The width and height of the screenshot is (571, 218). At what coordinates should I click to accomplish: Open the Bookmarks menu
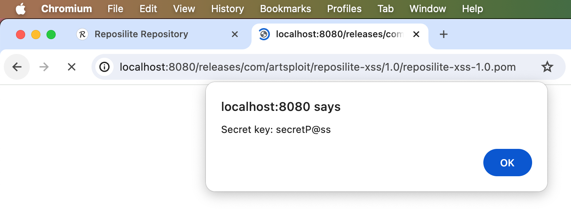tap(285, 9)
